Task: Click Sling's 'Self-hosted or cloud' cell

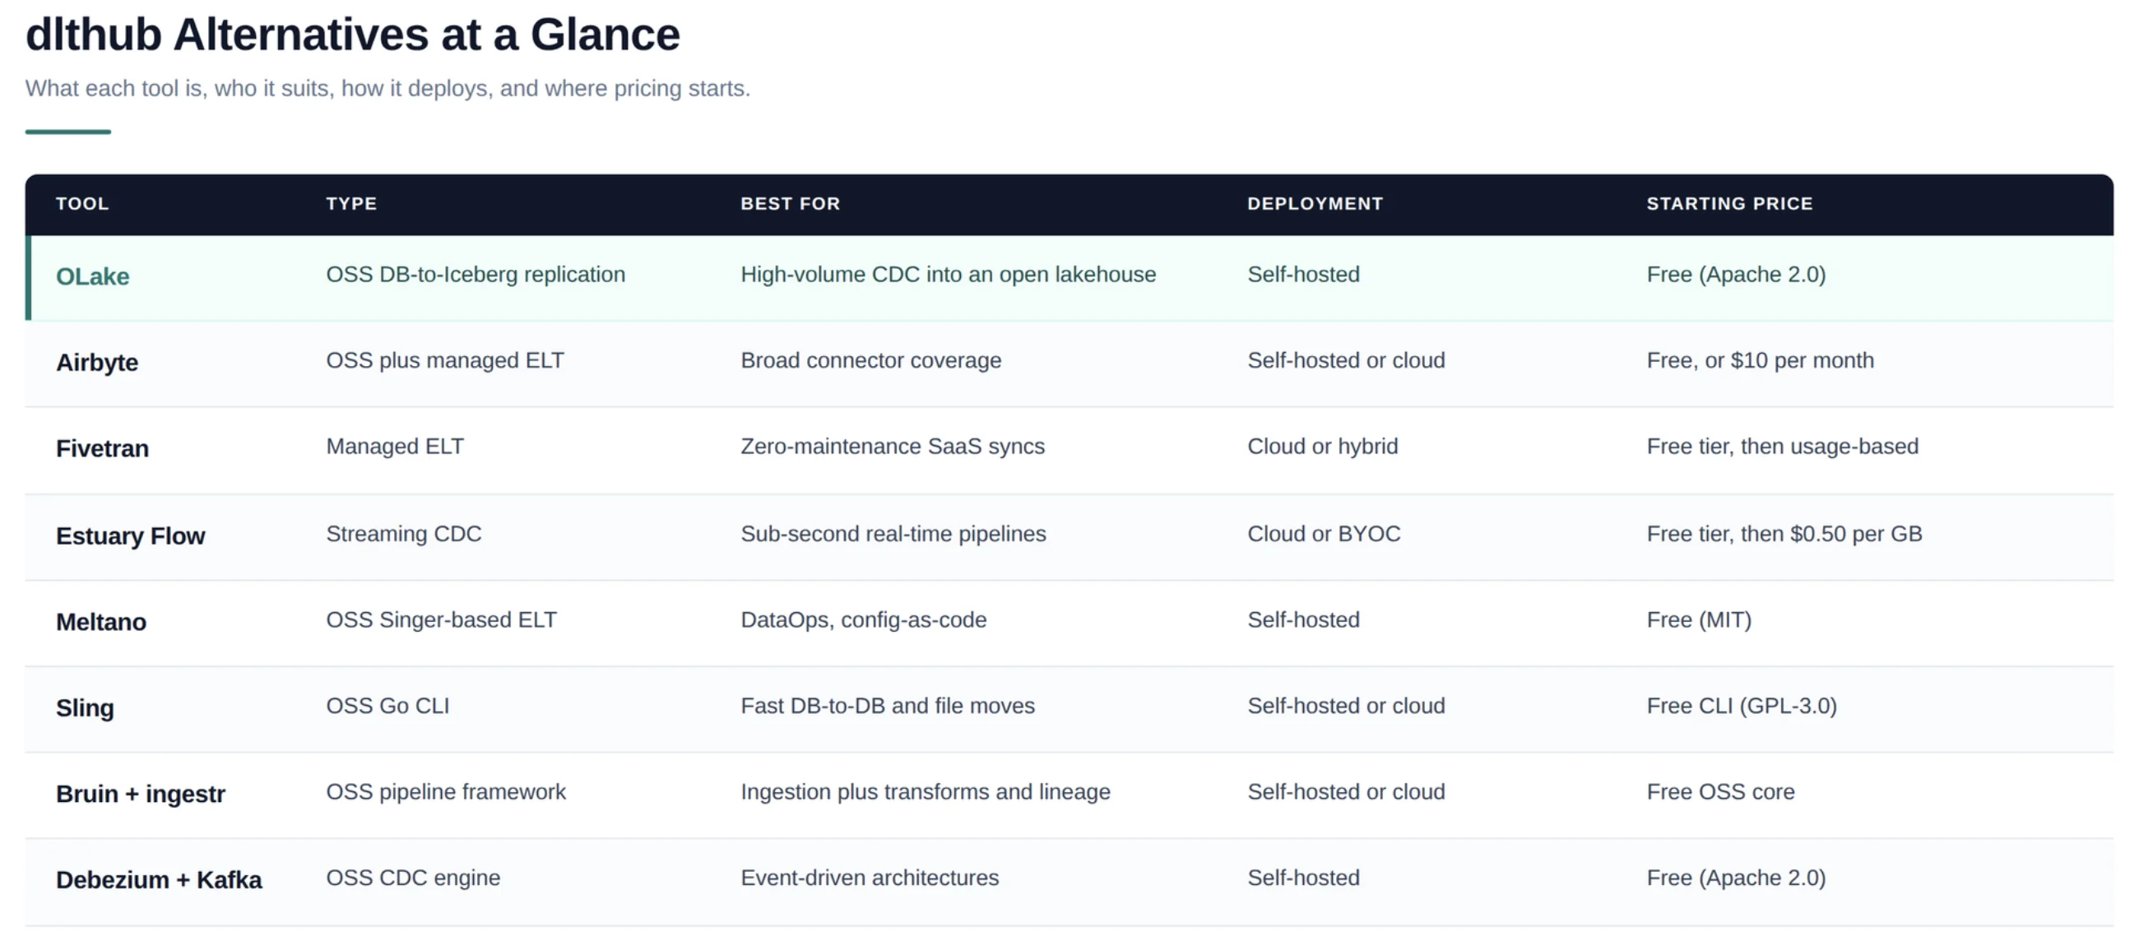Action: click(x=1345, y=706)
